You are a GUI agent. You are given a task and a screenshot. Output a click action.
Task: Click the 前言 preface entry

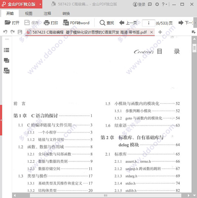coord(19,103)
